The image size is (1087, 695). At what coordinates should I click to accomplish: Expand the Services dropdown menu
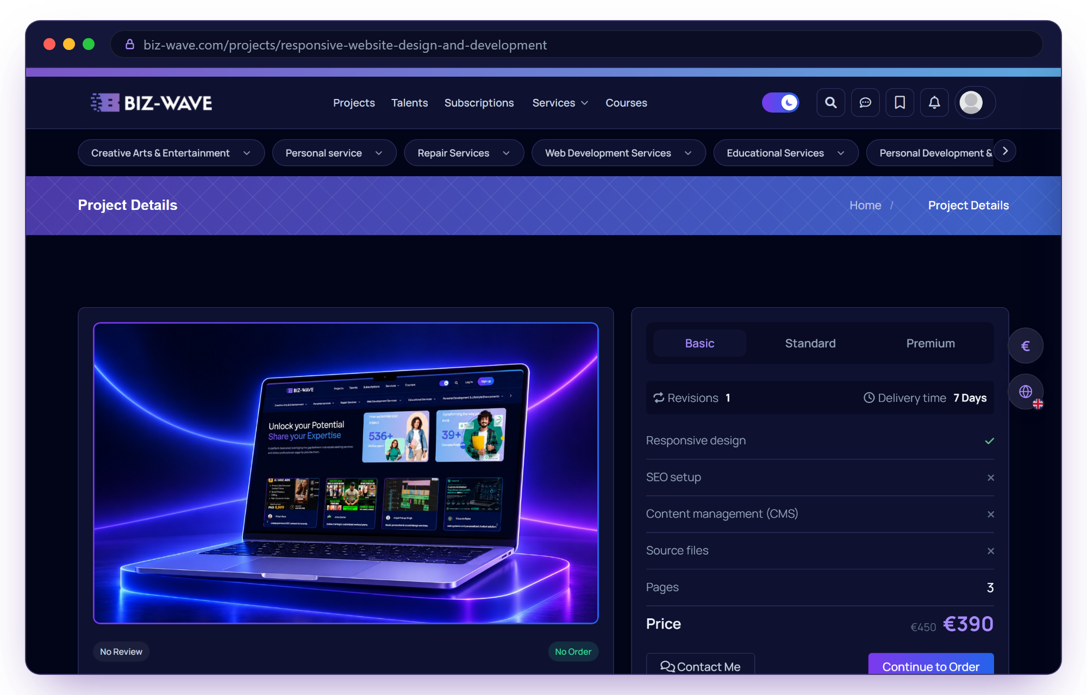click(560, 103)
